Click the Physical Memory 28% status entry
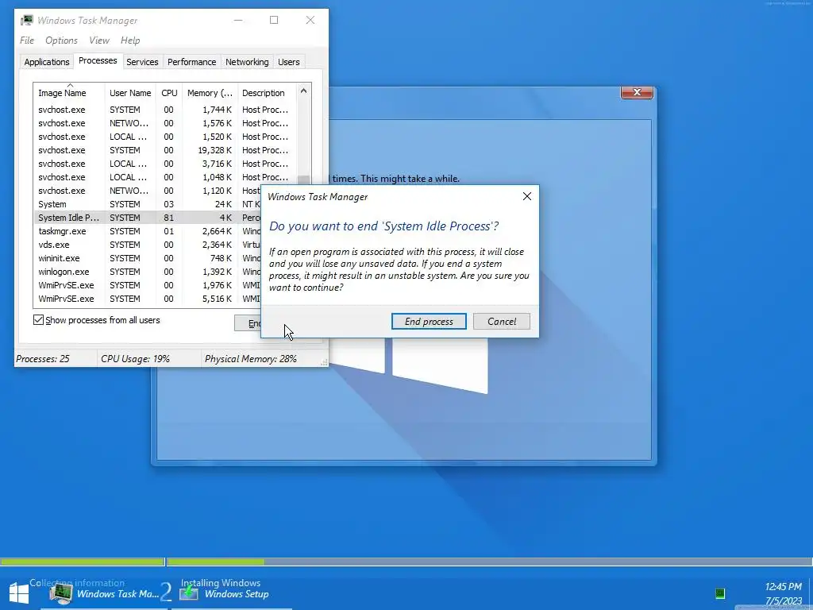Screen dimensions: 813x610 251,359
